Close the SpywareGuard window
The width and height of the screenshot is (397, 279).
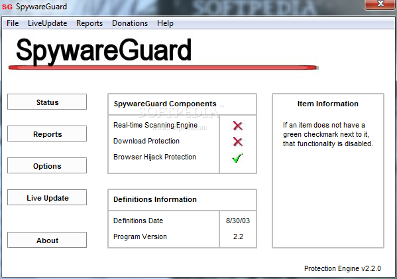pyautogui.click(x=380, y=4)
